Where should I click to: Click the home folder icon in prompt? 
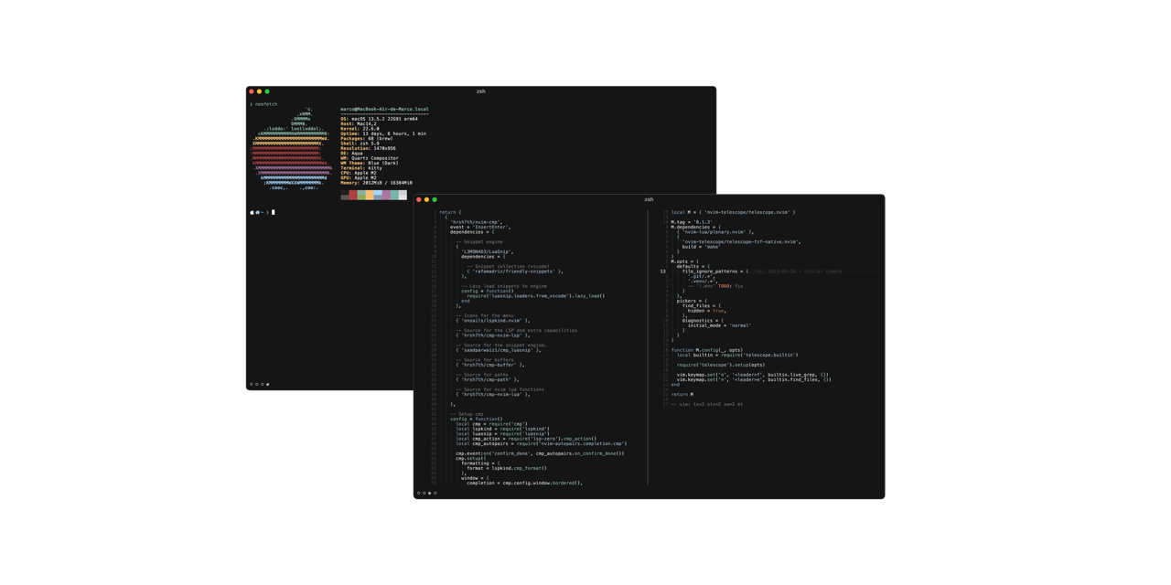click(x=258, y=212)
